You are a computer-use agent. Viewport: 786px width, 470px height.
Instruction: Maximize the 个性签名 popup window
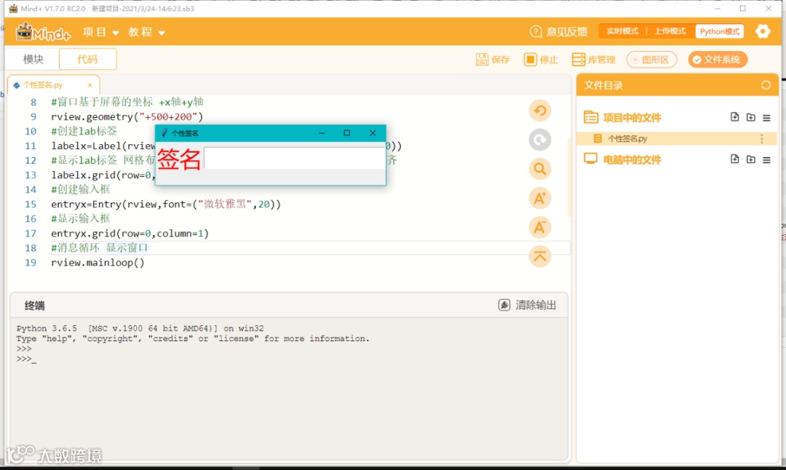pos(346,133)
